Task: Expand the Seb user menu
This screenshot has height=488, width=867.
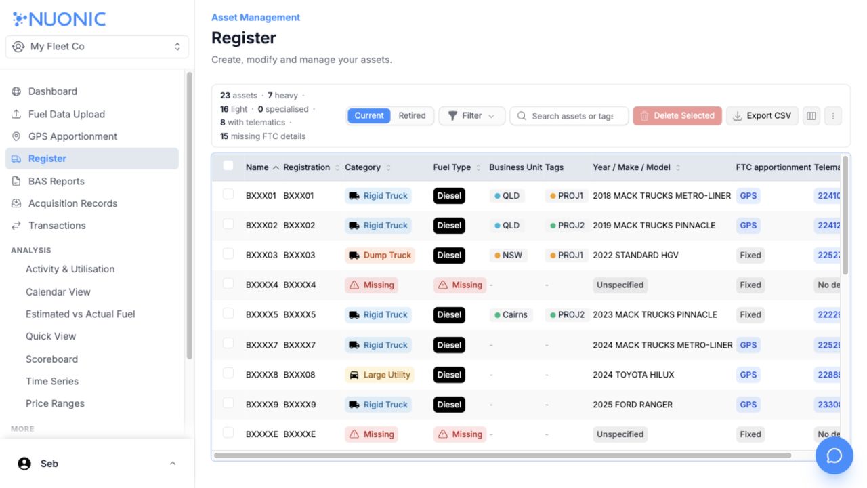Action: (x=98, y=464)
